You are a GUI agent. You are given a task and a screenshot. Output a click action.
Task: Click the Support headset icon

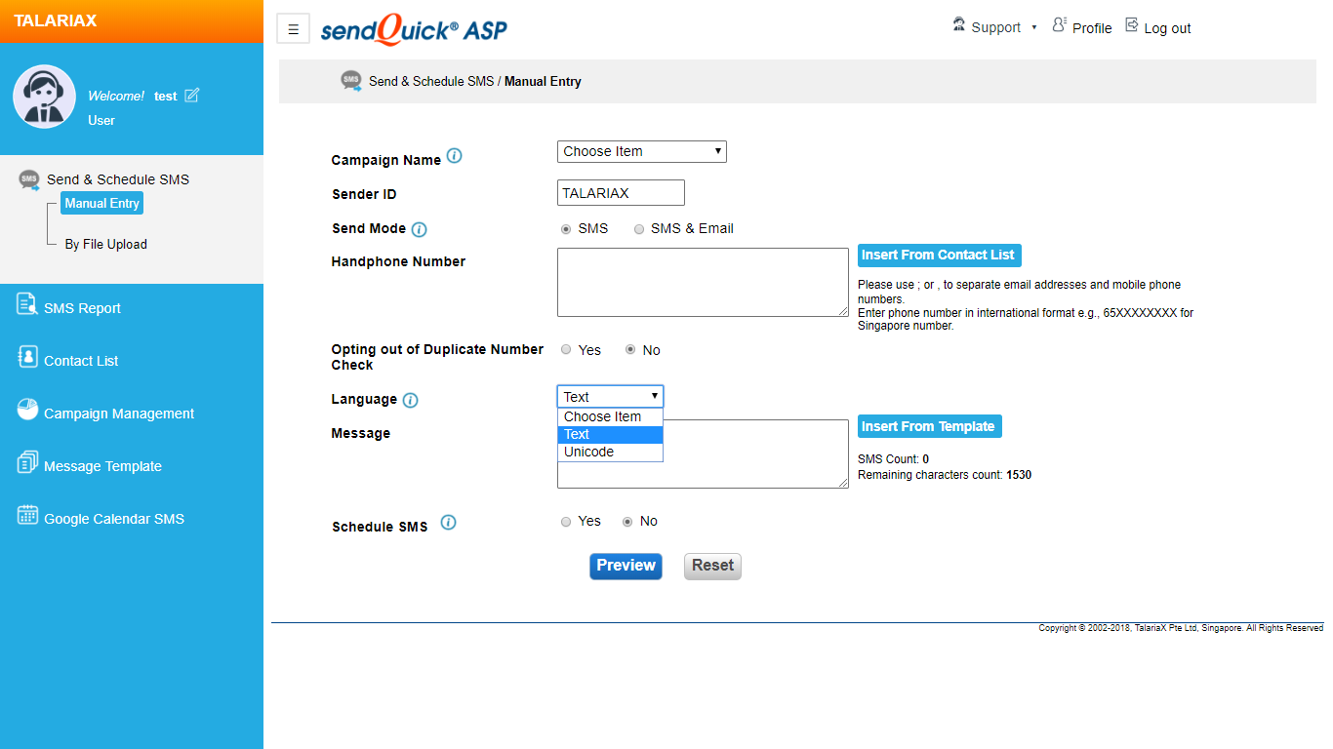pos(958,25)
